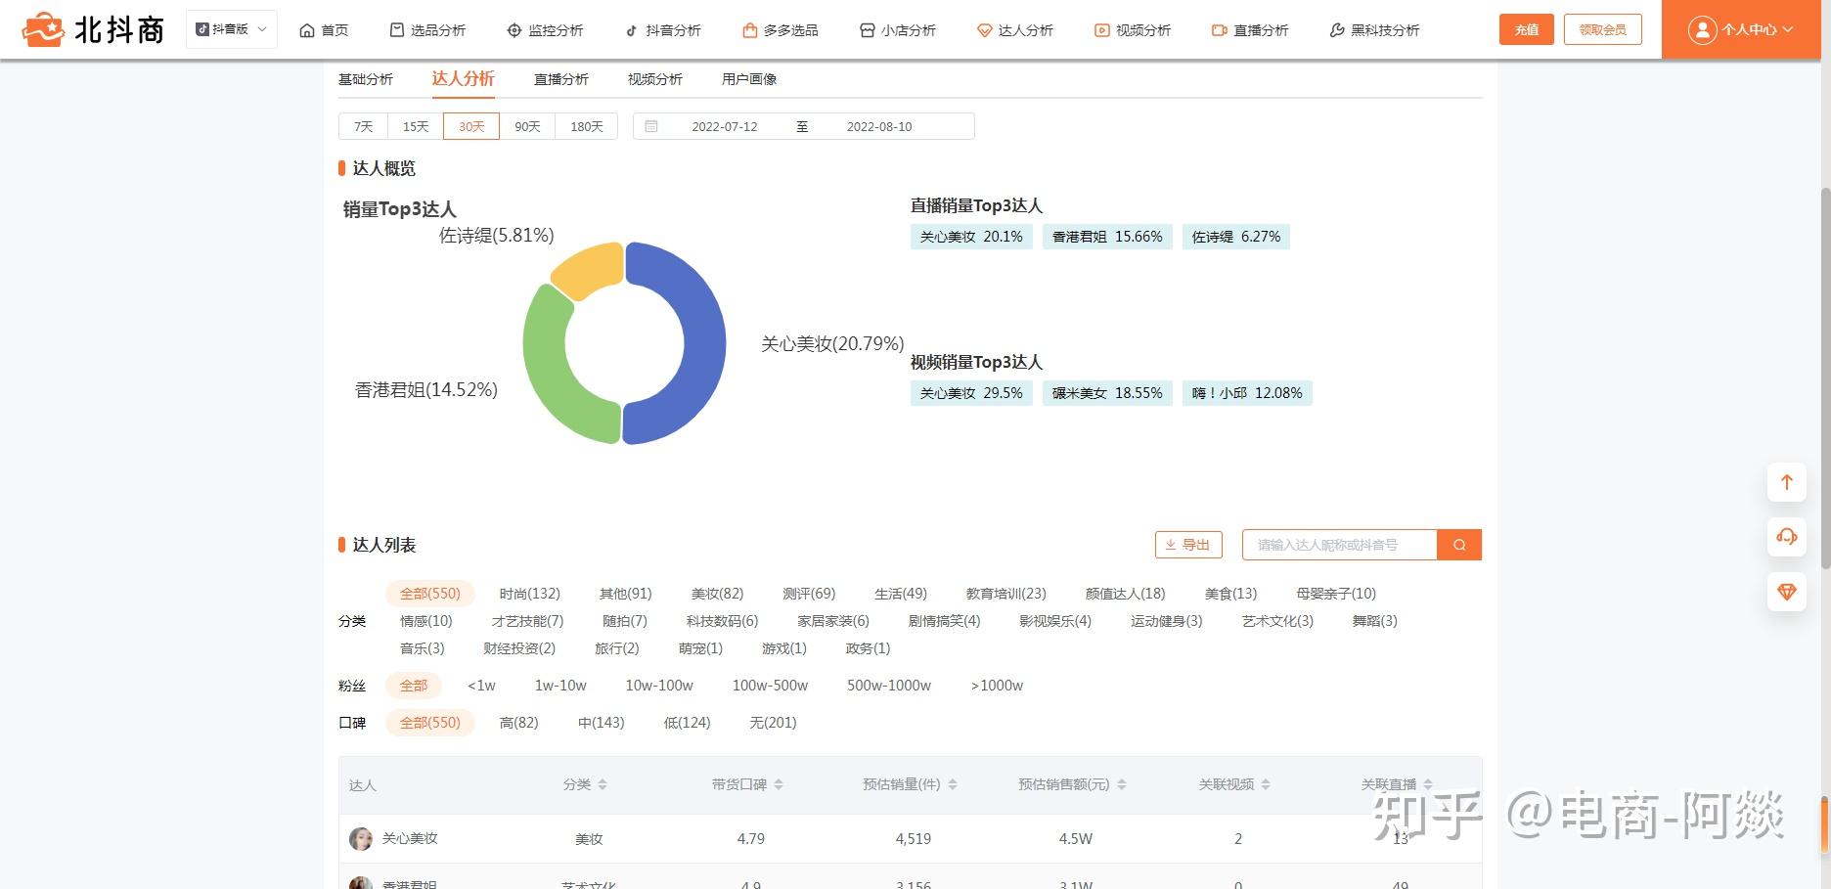Click start date 2022-07-12 field

click(725, 126)
